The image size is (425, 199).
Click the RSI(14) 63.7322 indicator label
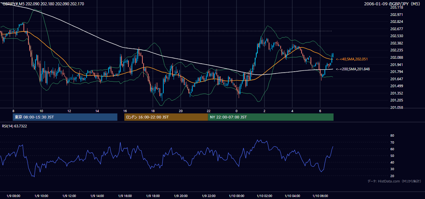(x=15, y=126)
